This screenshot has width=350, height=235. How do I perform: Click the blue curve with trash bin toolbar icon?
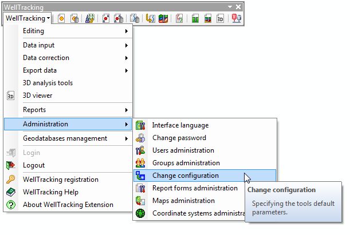click(135, 18)
